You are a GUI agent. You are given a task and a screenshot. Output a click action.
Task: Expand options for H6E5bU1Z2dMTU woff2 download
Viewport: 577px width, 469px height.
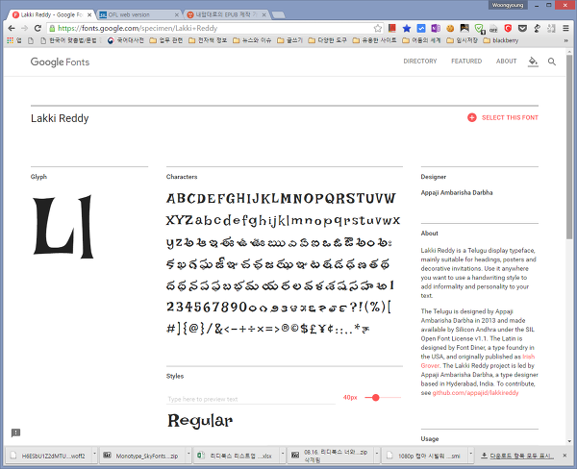[94, 455]
